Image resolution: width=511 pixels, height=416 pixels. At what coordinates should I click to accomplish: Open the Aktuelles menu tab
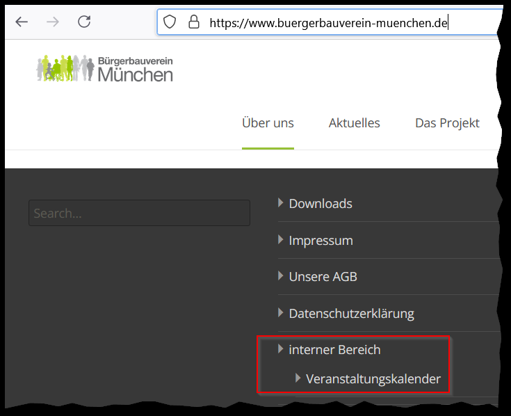click(355, 123)
